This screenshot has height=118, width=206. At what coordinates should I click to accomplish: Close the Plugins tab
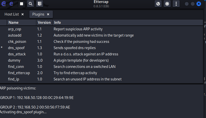pos(48,14)
